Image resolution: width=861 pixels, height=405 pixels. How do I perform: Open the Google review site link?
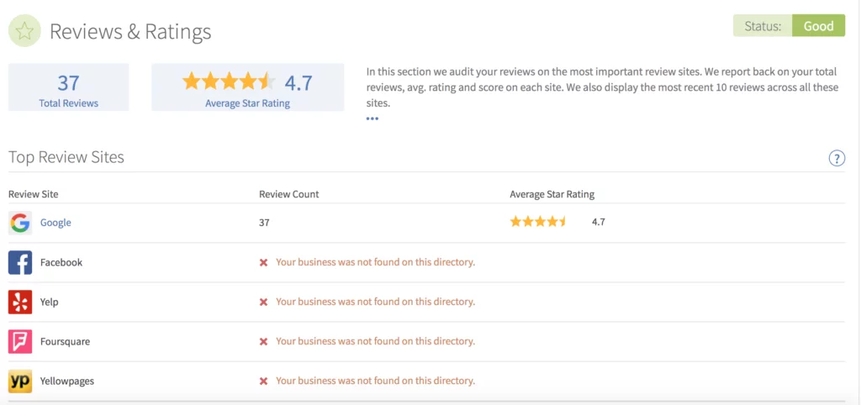[55, 223]
